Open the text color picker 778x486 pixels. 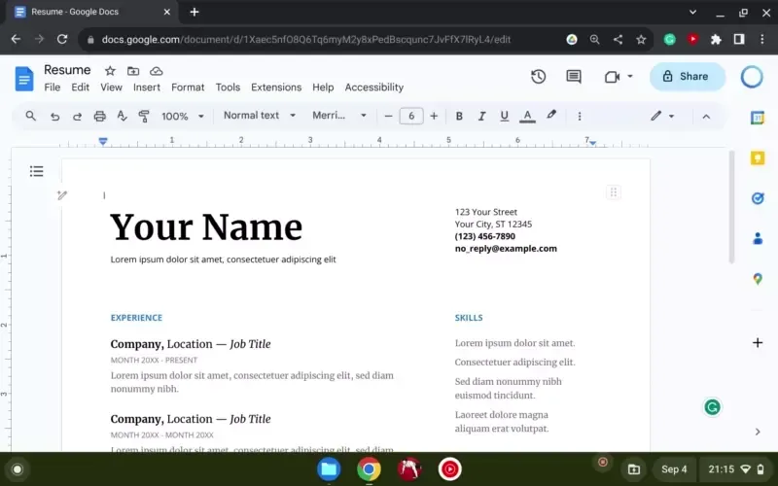coord(527,116)
